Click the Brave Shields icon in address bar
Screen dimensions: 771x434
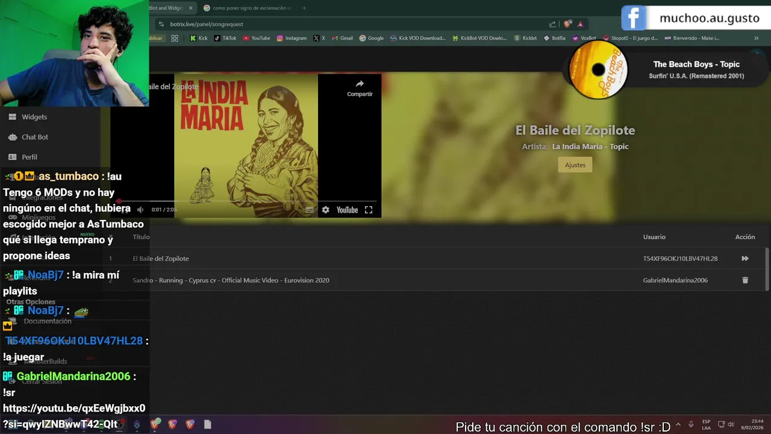pos(567,24)
